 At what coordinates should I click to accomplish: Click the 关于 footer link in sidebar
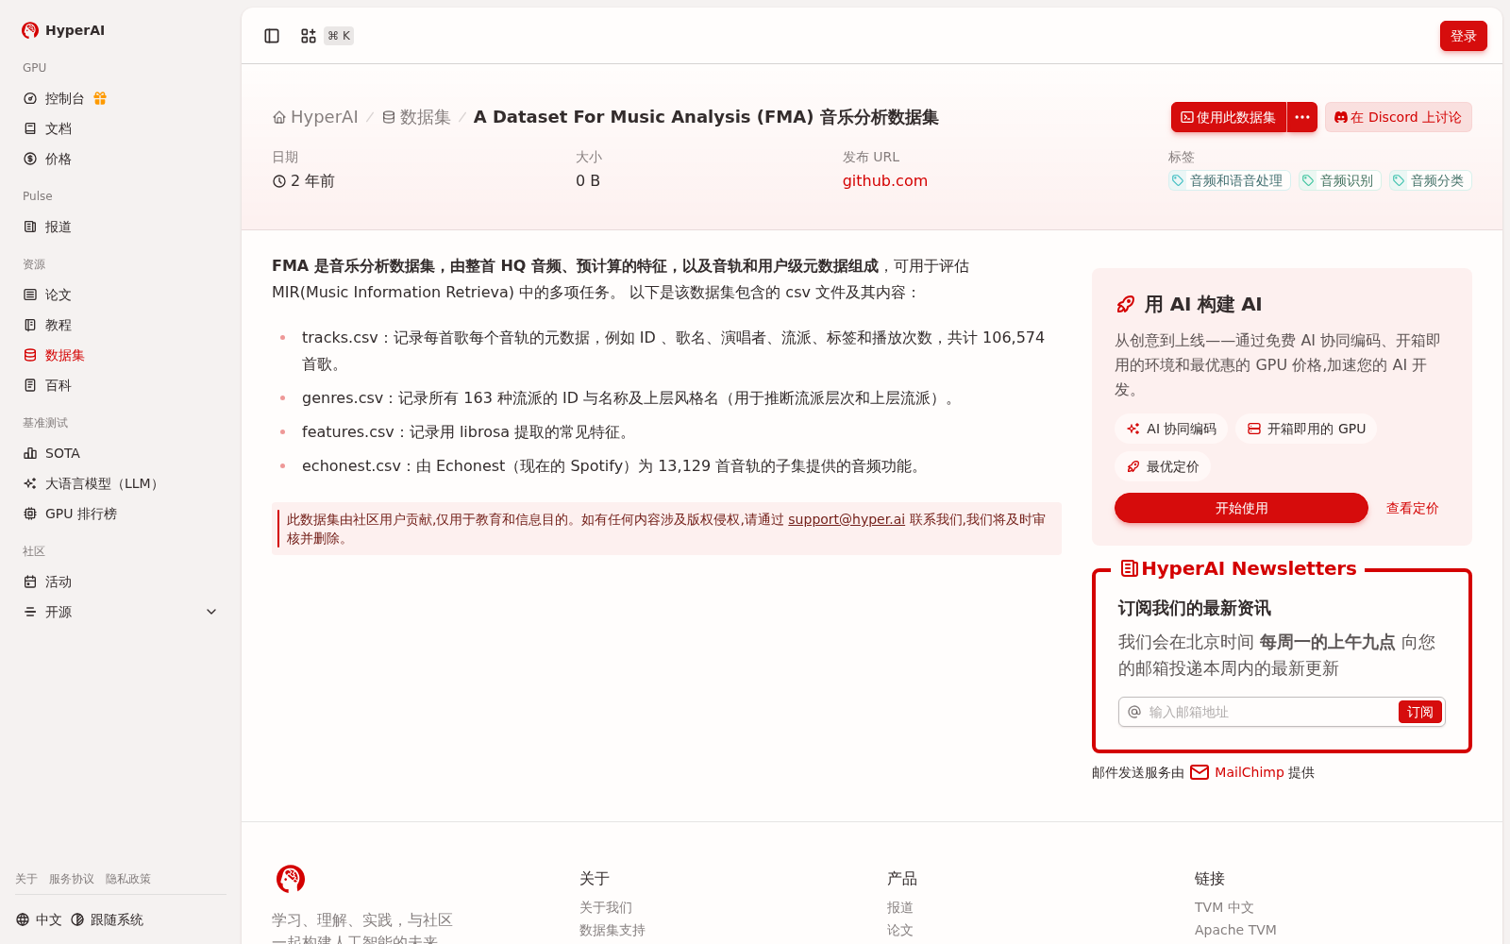coord(26,879)
